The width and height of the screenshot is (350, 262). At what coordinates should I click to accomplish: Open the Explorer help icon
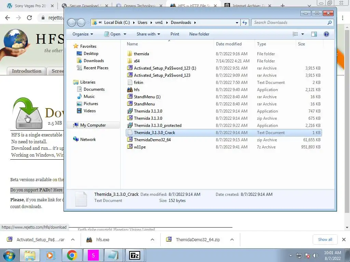click(x=326, y=34)
